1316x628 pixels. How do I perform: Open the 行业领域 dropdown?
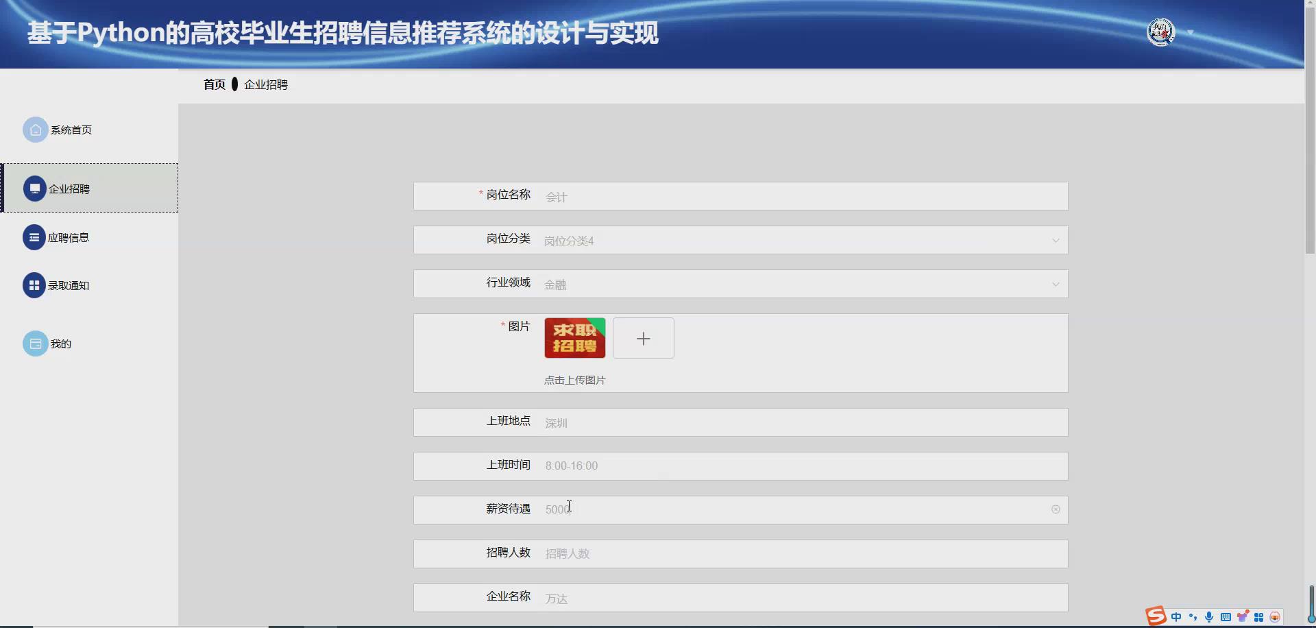point(740,284)
